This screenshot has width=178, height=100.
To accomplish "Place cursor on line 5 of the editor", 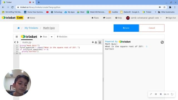I will (61, 53).
